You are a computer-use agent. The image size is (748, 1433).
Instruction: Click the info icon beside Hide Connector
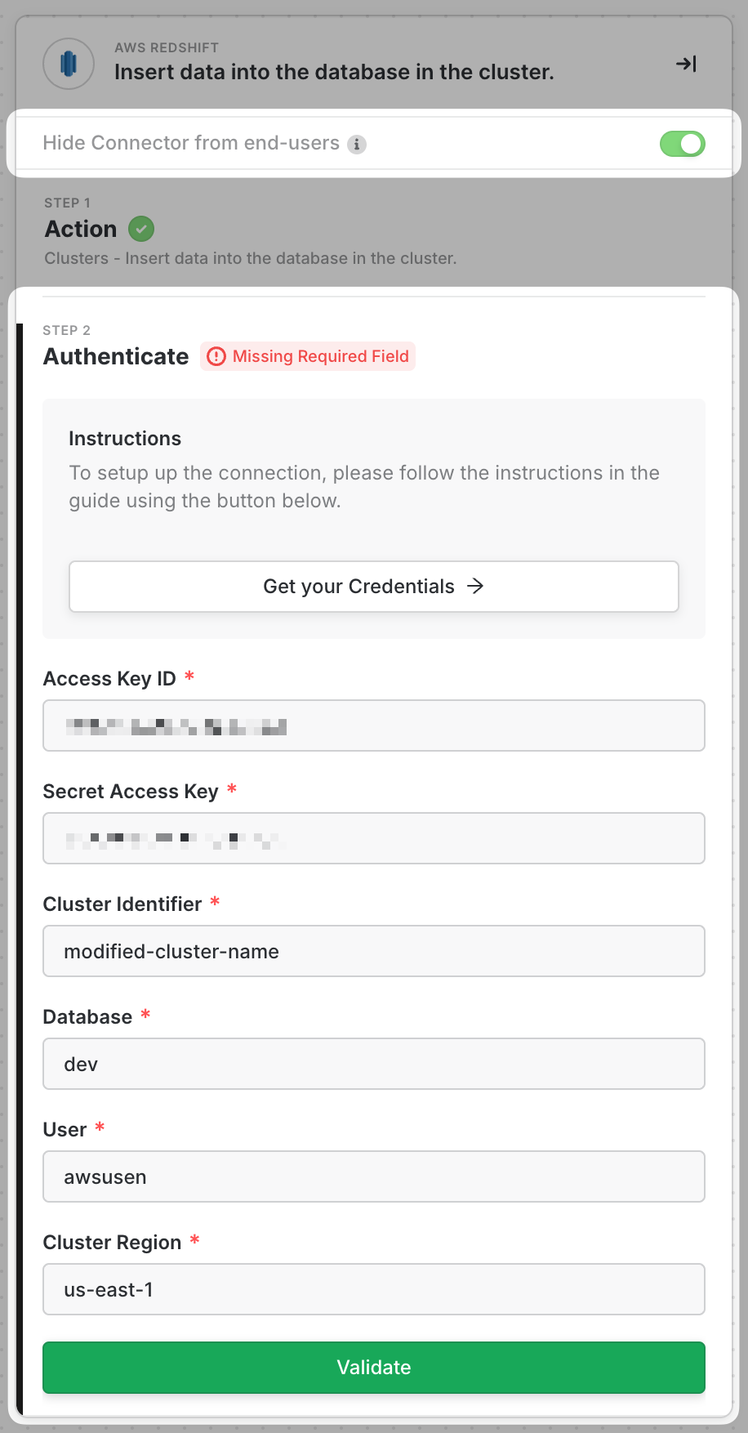pyautogui.click(x=357, y=145)
